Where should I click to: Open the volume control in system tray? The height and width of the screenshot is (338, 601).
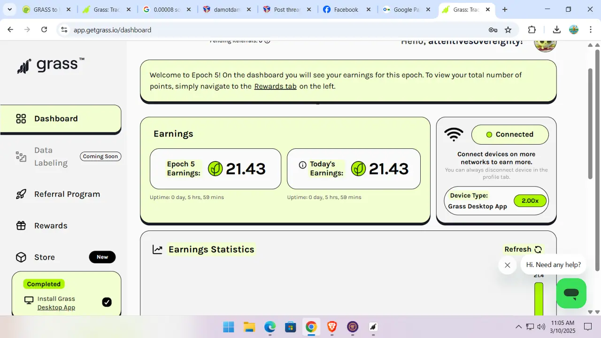[541, 327]
